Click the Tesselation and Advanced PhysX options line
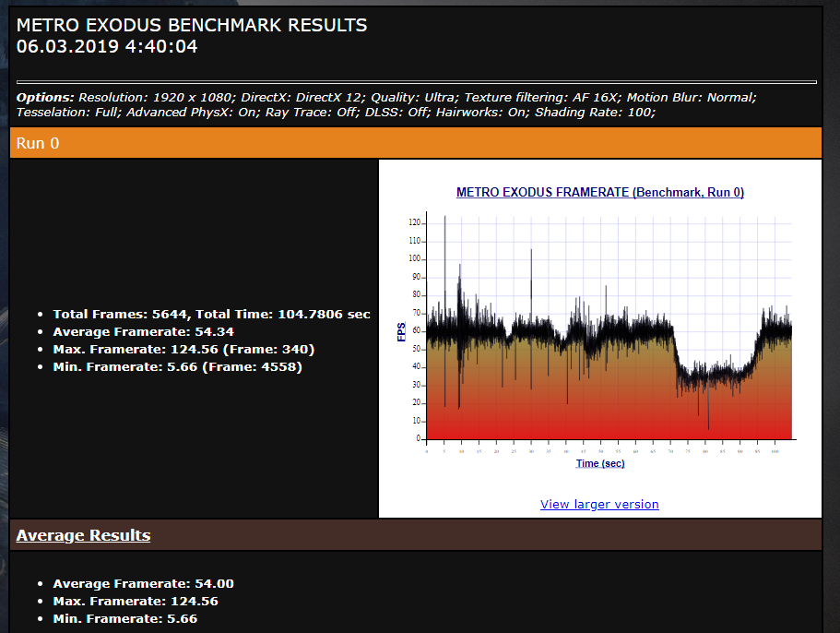The image size is (840, 633). 336,113
